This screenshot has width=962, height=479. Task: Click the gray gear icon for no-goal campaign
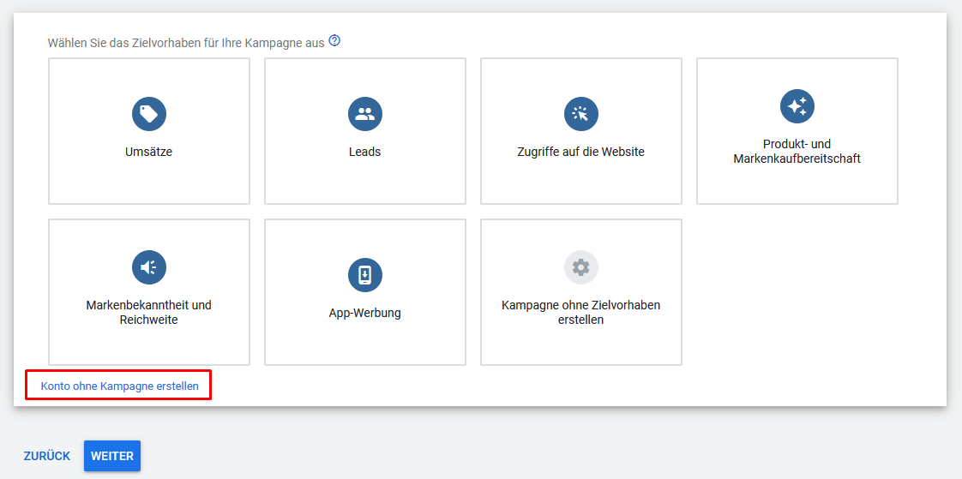581,267
